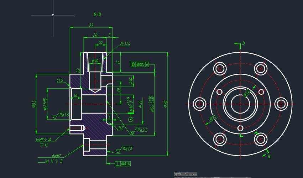303x178 pixels.
Task: Select the ø35 diameter dimension
Action: click(140, 104)
